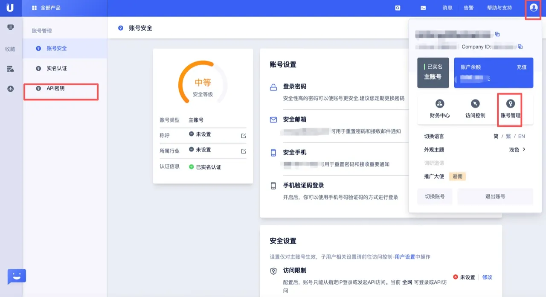Select API密钥 in the sidebar
Image resolution: width=546 pixels, height=297 pixels.
[64, 88]
